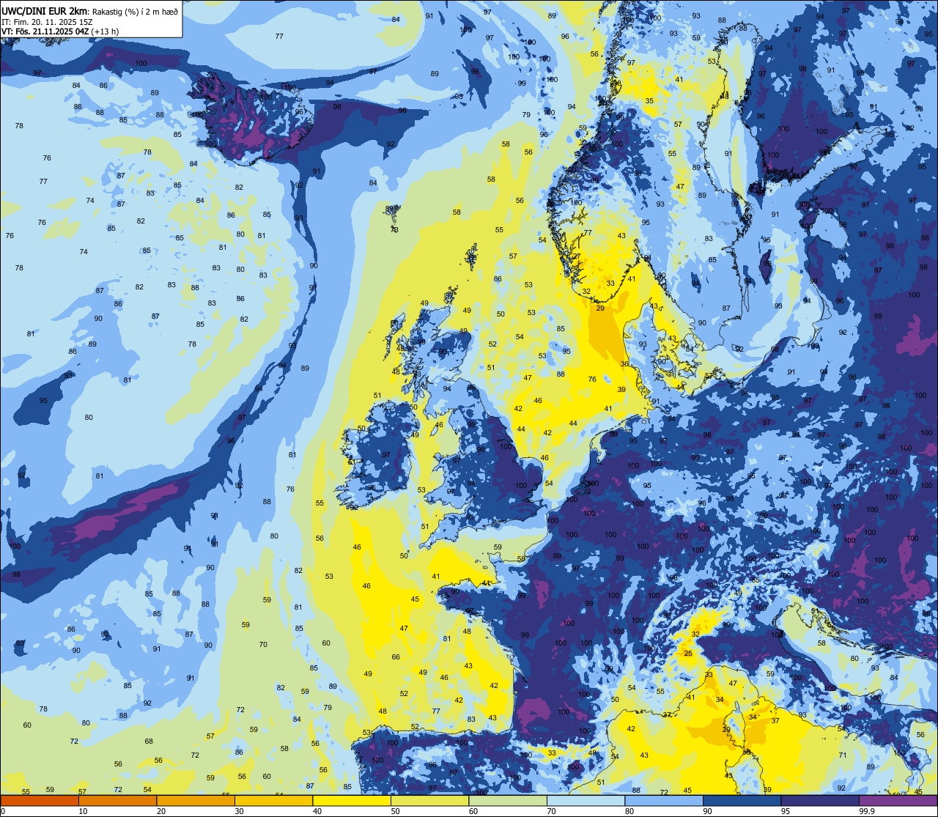938x817 pixels.
Task: Click the '66' value in the Bay of Biscay
Action: tap(396, 657)
